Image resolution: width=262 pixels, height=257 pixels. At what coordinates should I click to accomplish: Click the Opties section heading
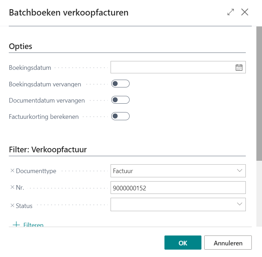pos(20,46)
